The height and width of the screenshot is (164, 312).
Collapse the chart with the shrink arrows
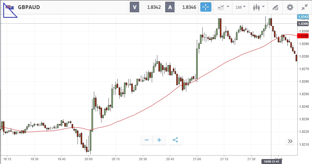(x=305, y=7)
